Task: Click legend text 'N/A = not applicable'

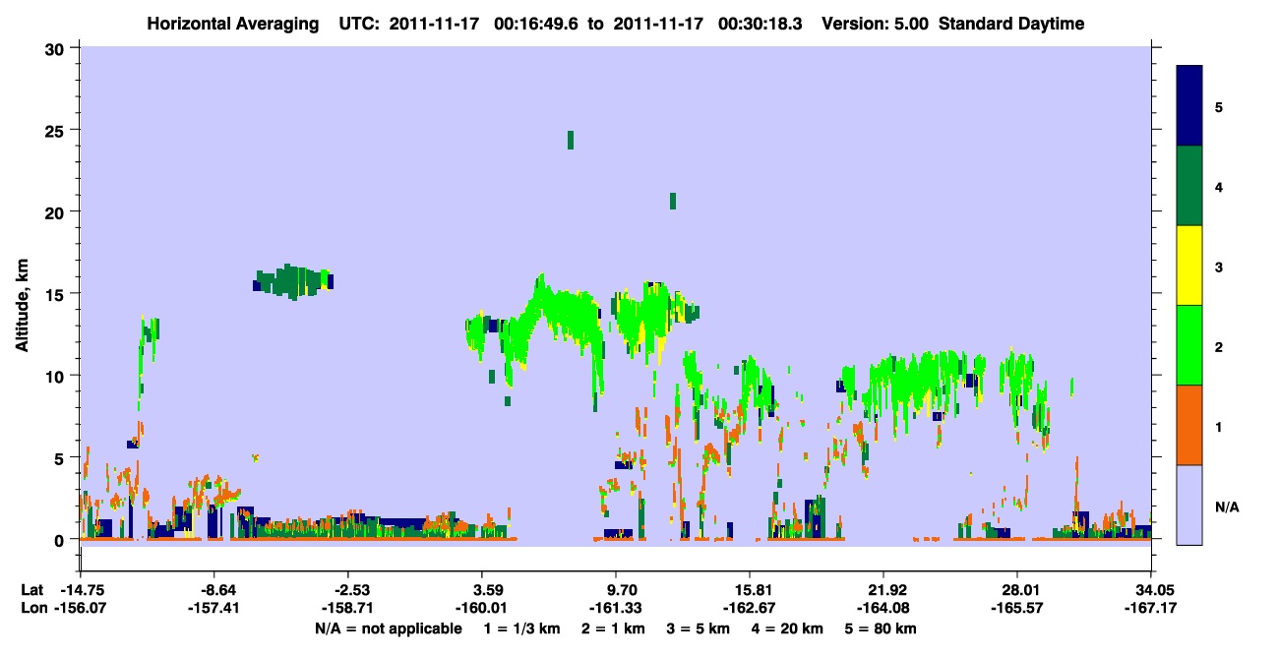Action: [389, 628]
